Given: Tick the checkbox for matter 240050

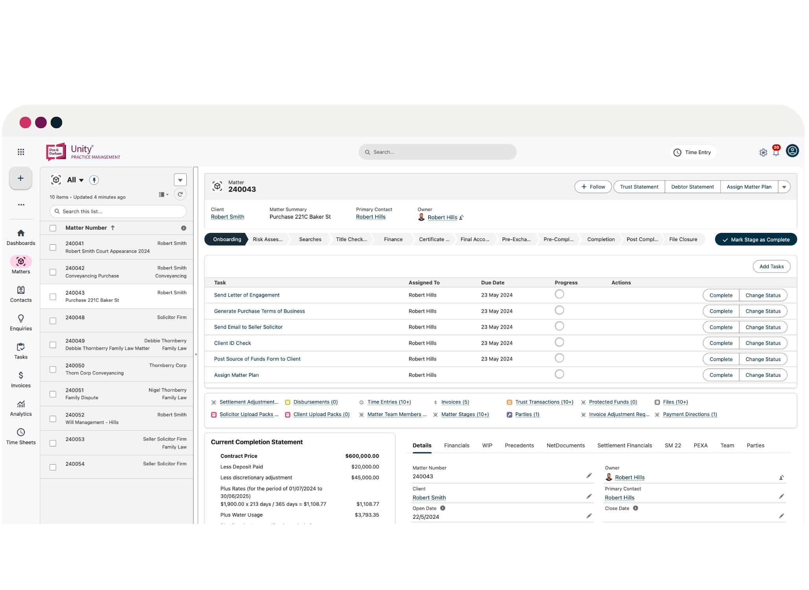Looking at the screenshot, I should [x=53, y=369].
